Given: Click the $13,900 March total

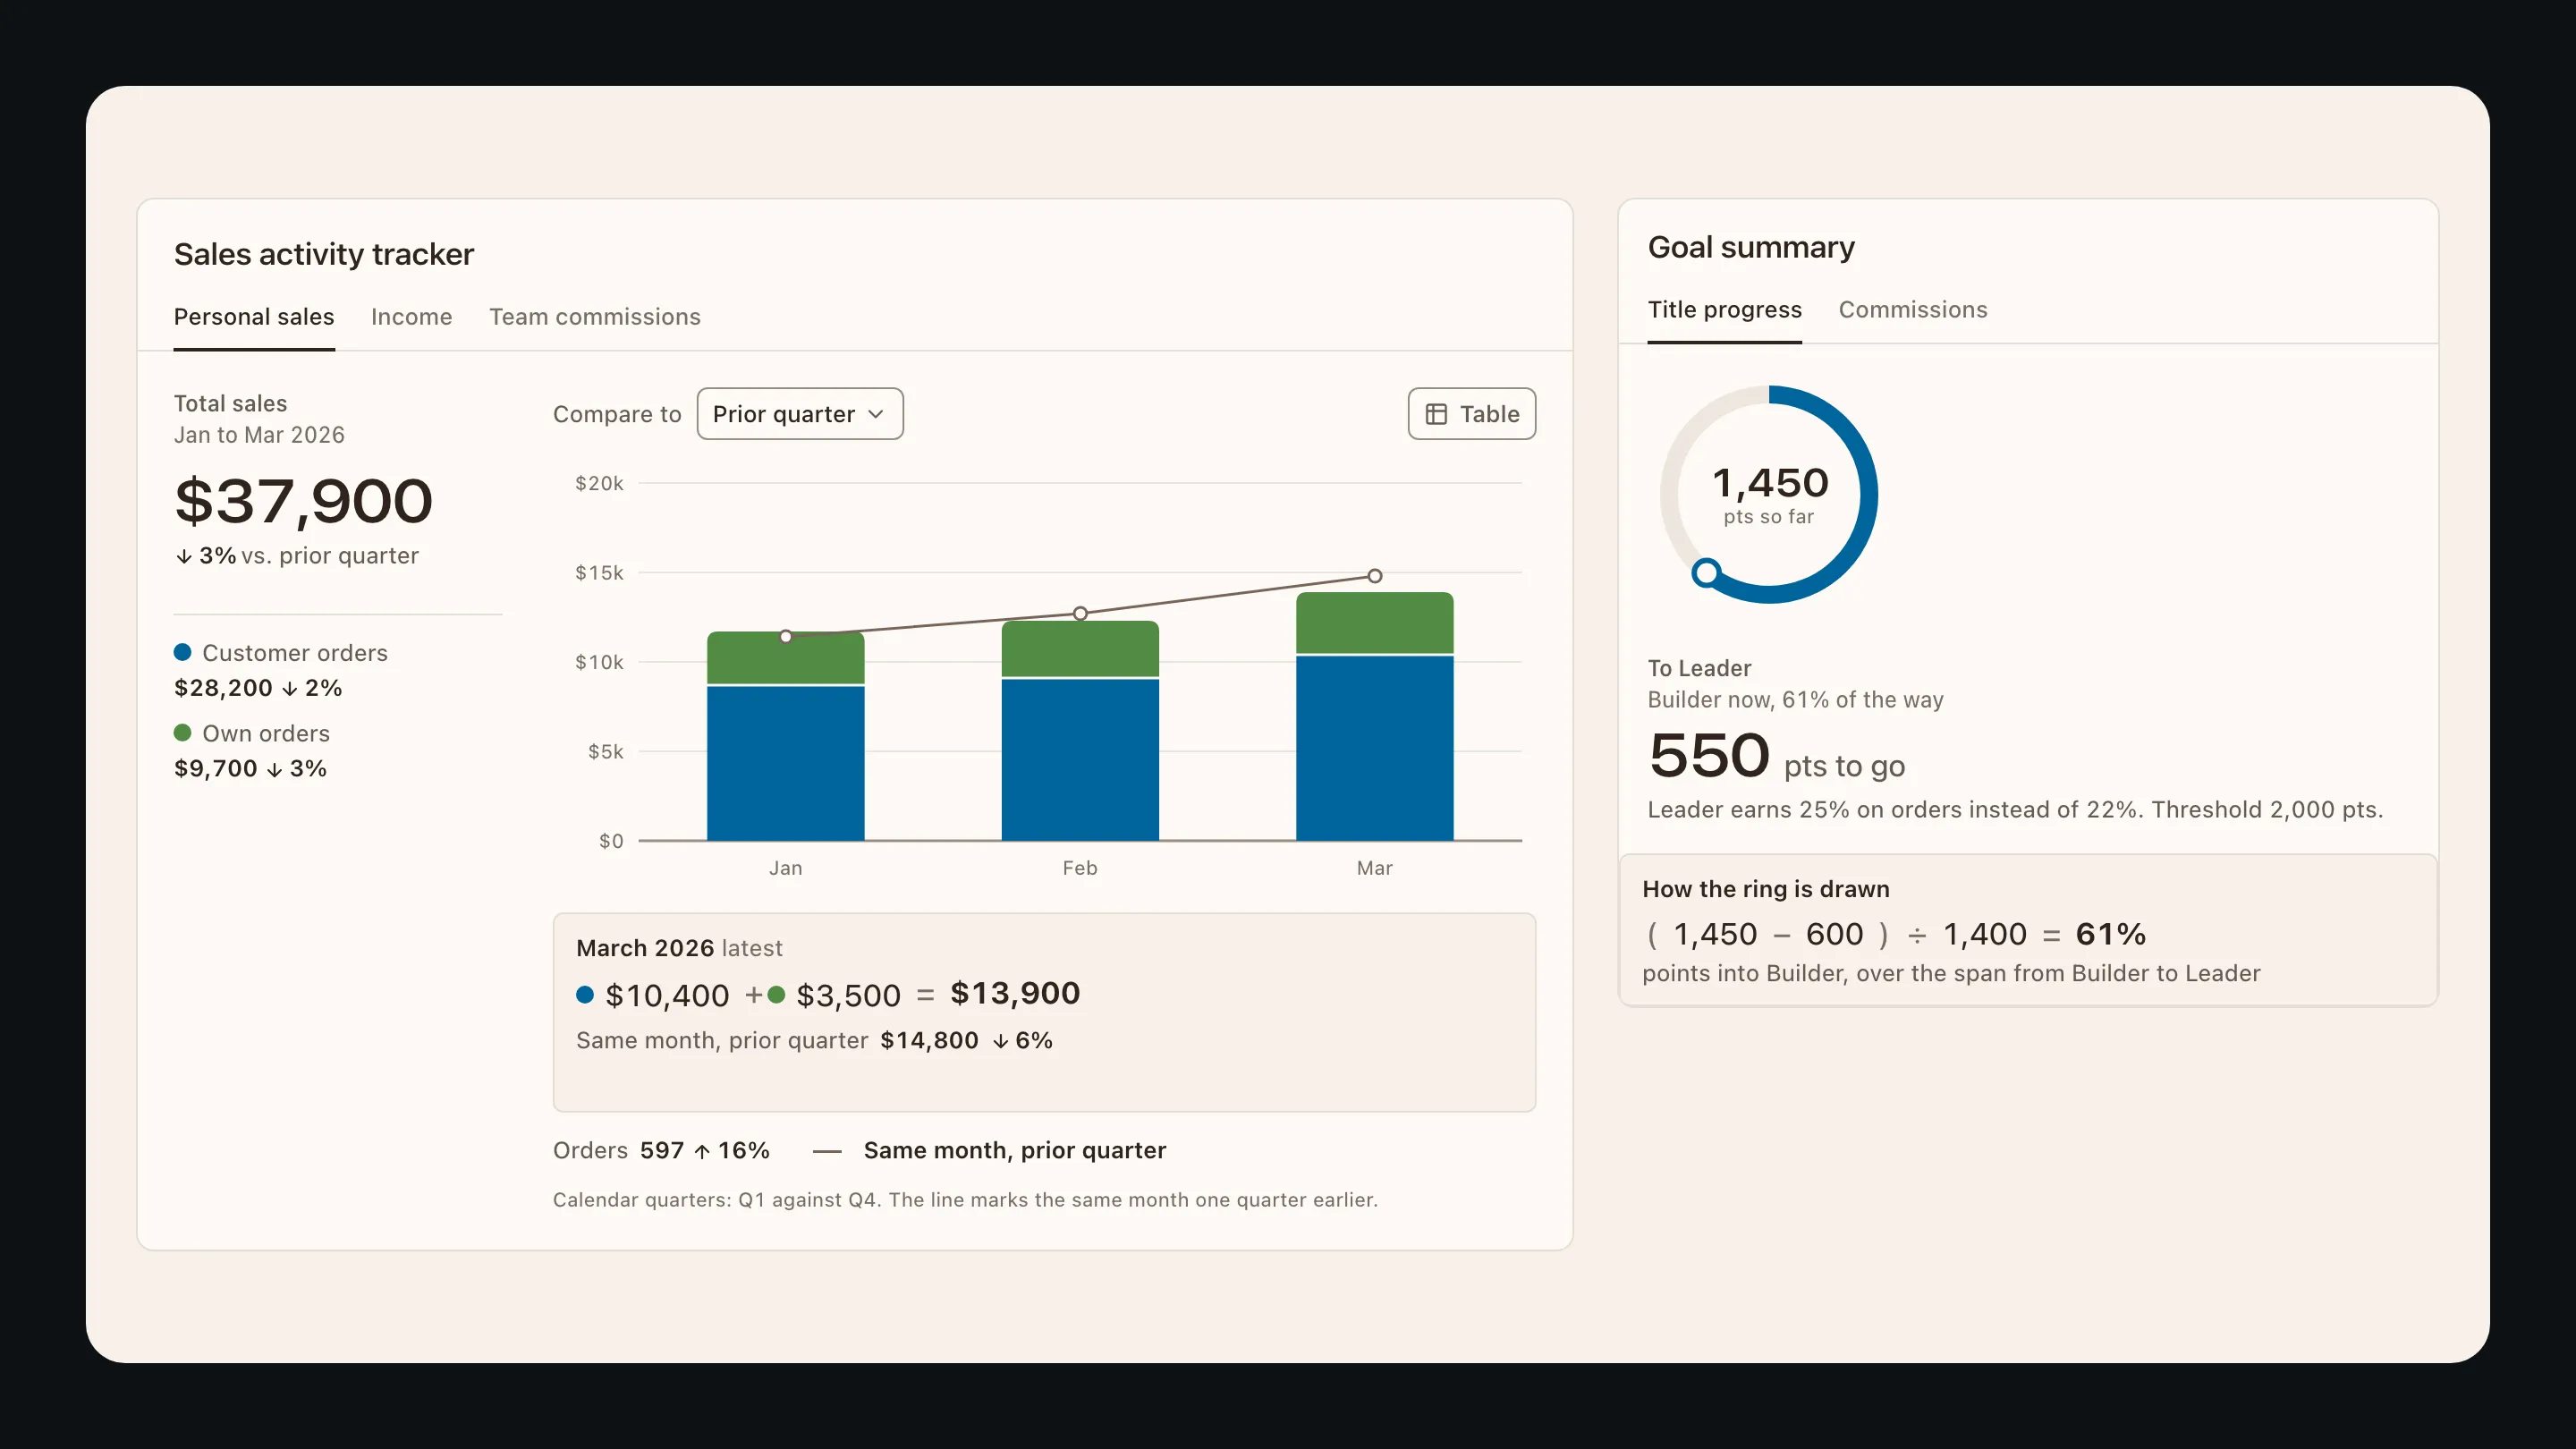Looking at the screenshot, I should 1014,993.
